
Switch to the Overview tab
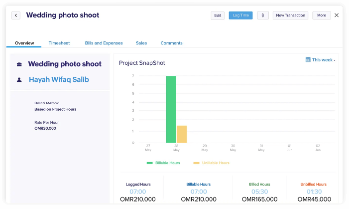click(24, 43)
